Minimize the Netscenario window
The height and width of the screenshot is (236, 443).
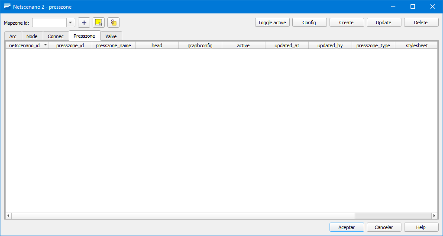tap(393, 7)
